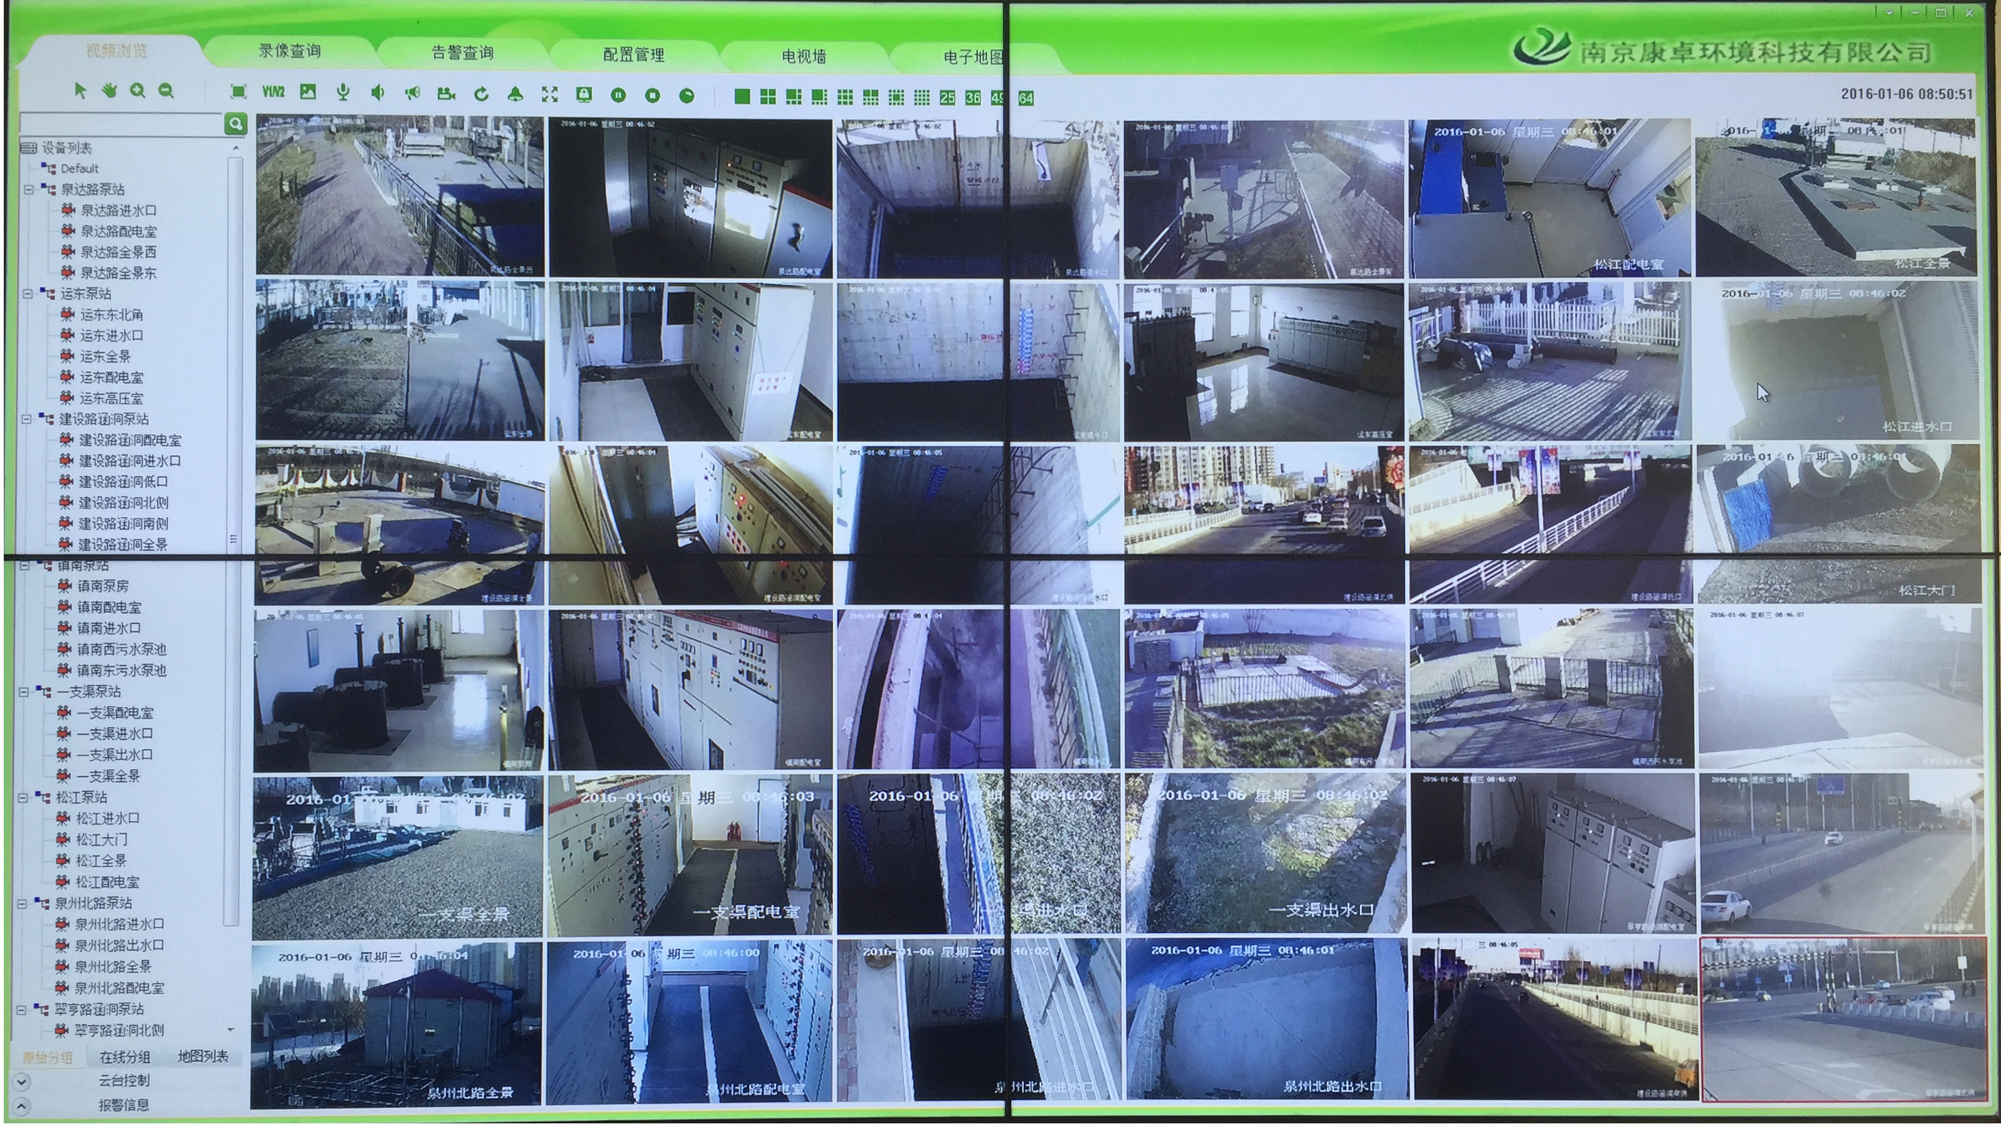The image size is (2001, 1129).
Task: Switch to four-view grid layout
Action: click(x=767, y=97)
